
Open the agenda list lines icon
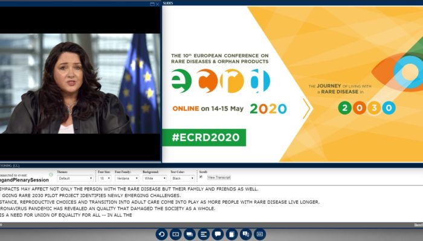tap(204, 234)
